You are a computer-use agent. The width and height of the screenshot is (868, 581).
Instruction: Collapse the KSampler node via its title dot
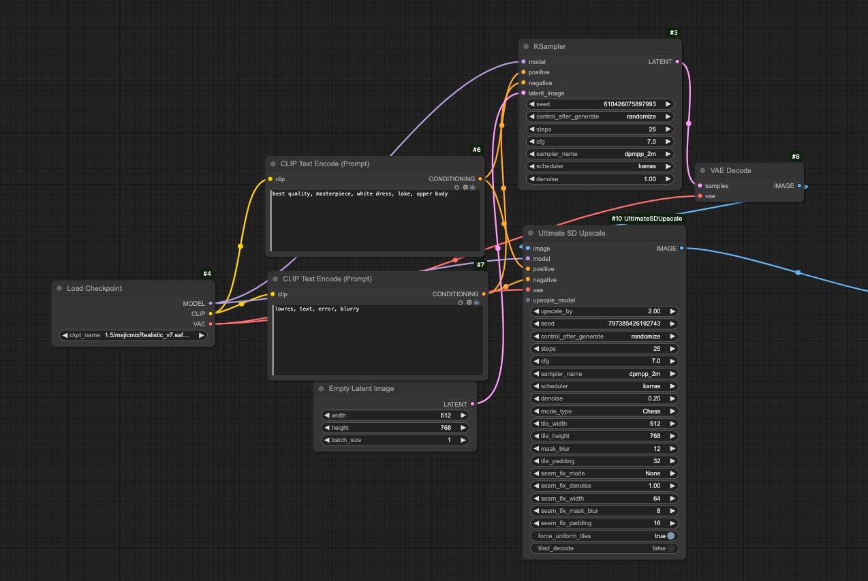tap(526, 47)
